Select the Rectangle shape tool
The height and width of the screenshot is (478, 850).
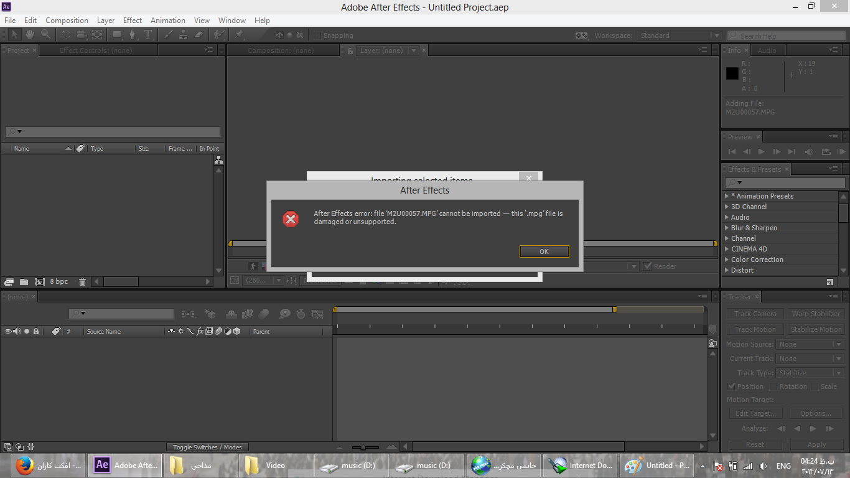[x=117, y=35]
